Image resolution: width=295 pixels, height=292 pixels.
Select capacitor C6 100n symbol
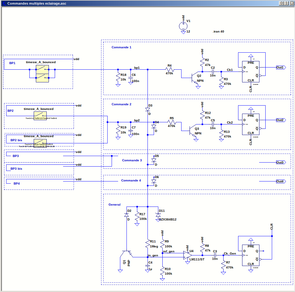tap(131, 78)
